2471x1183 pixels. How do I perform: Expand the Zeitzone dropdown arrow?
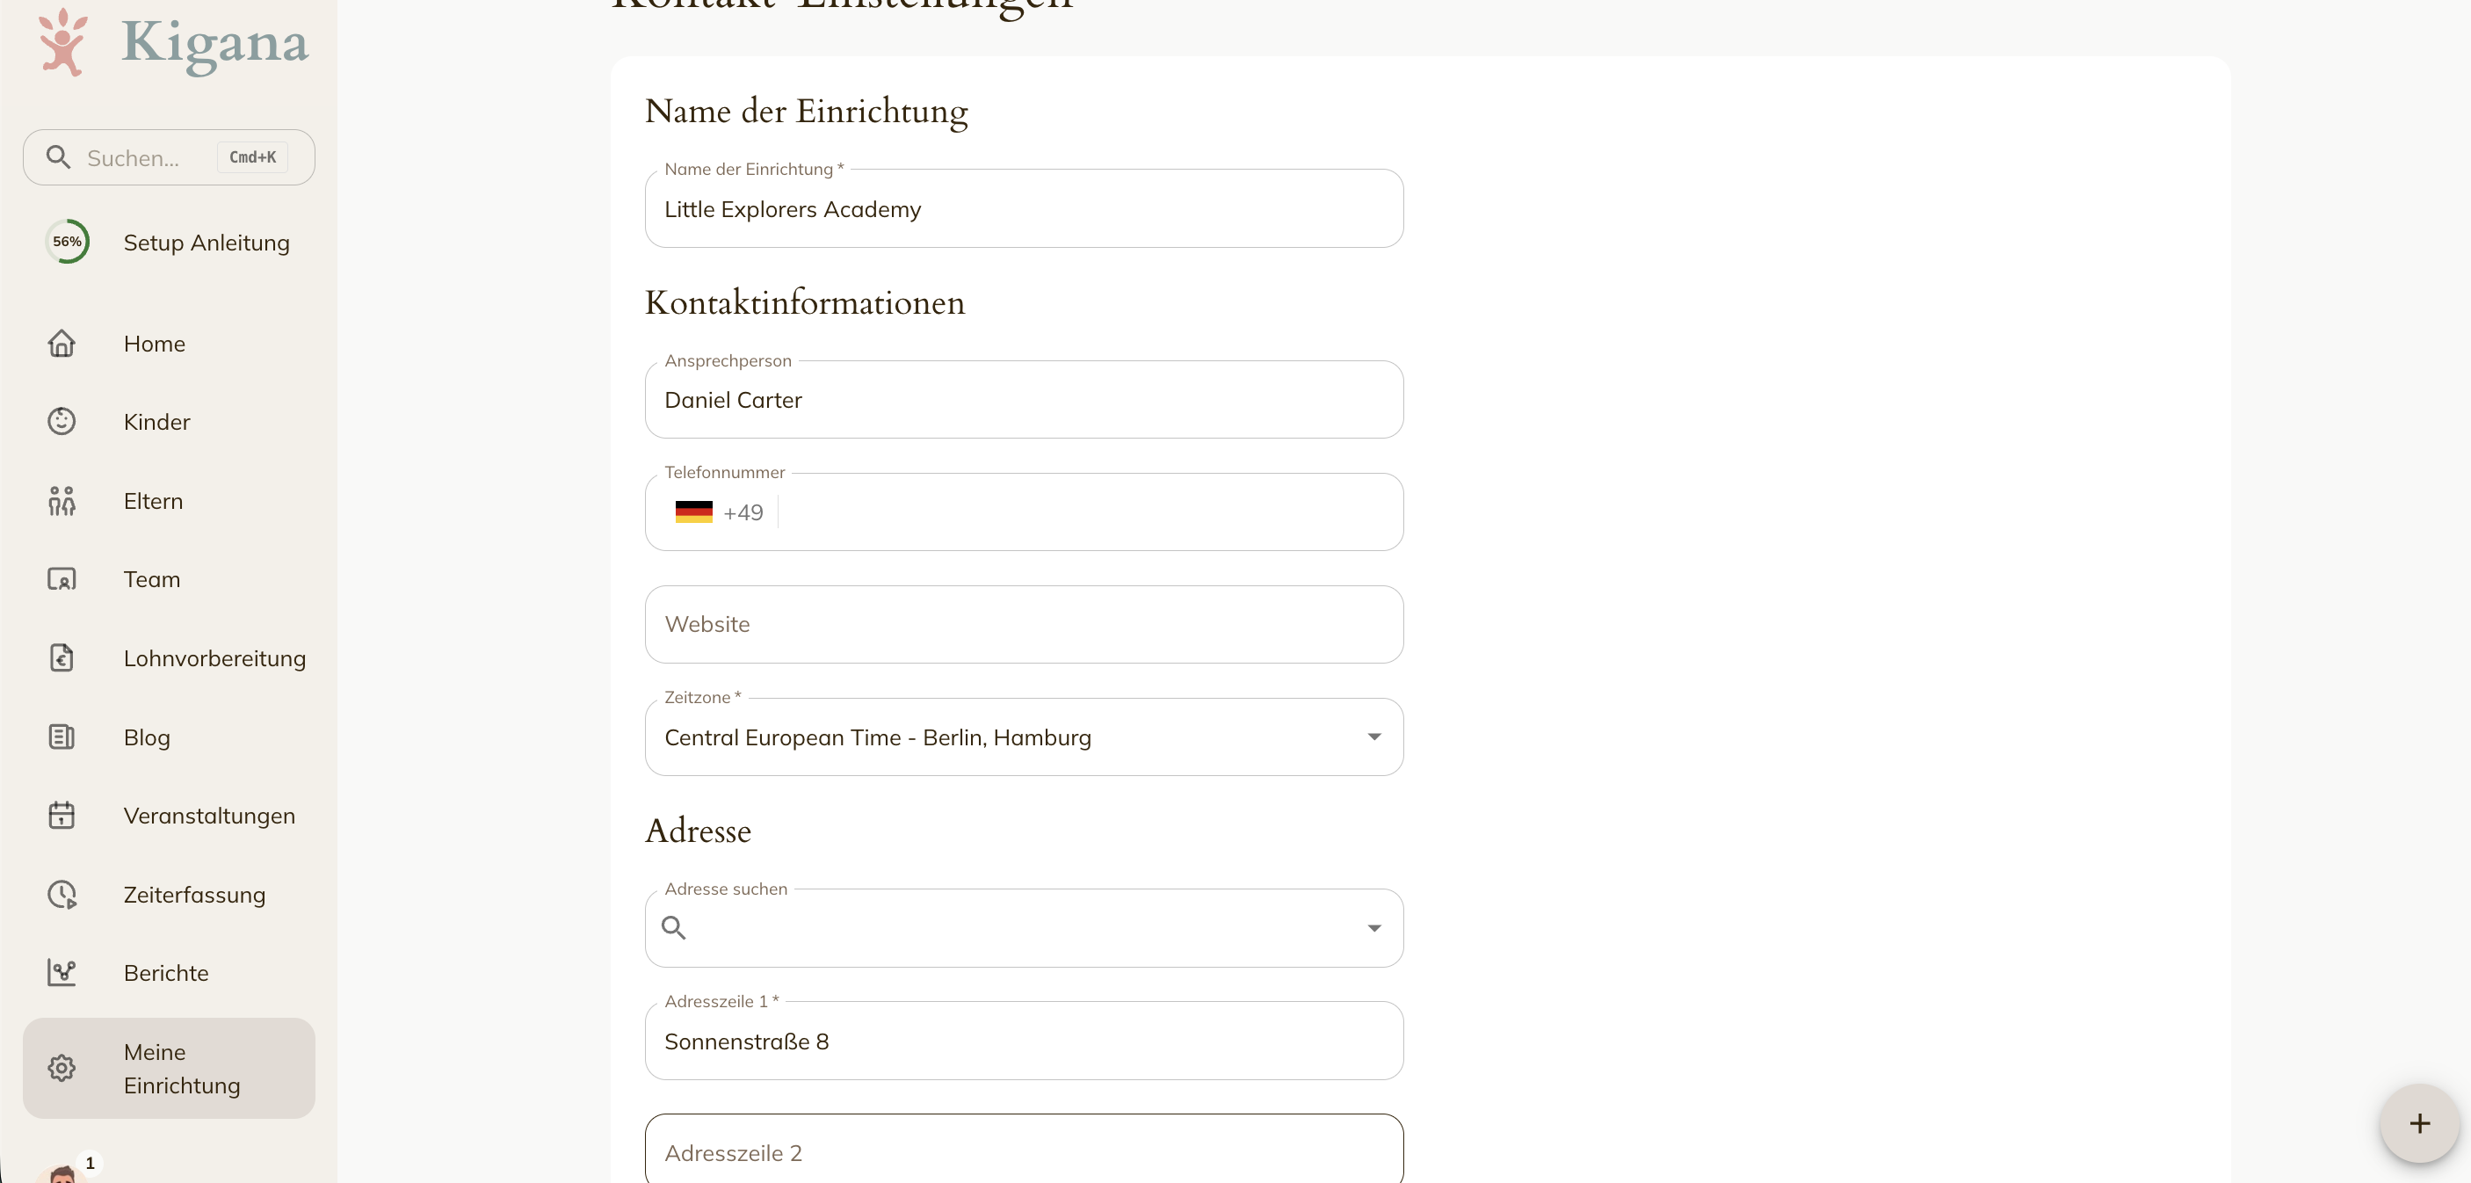coord(1373,737)
